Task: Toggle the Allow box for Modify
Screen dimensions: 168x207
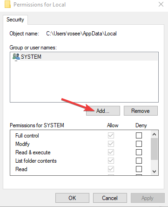Action: [x=111, y=144]
